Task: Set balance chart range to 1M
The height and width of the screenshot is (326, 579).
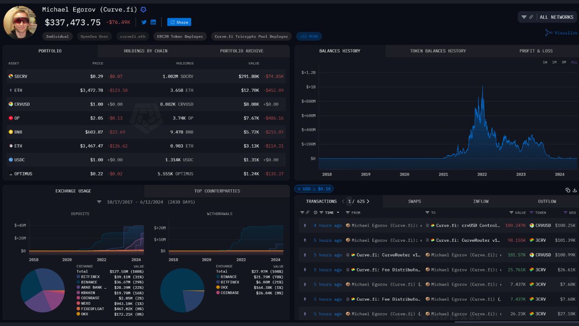Action: point(554,62)
